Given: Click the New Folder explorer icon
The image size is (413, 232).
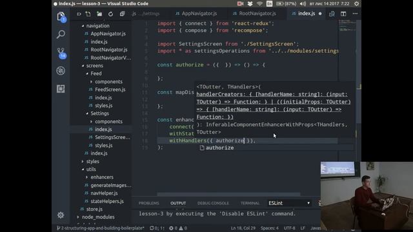Looking at the screenshot, I should (x=99, y=14).
